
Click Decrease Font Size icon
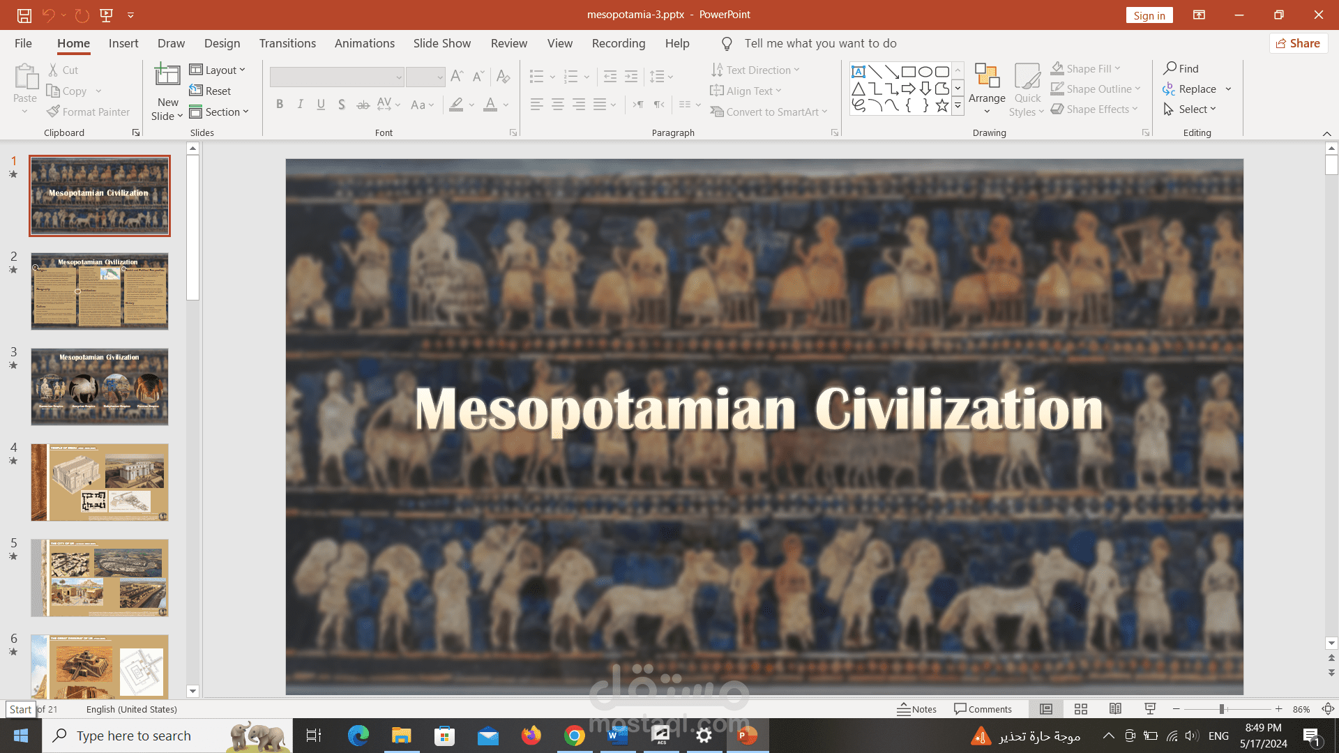478,76
